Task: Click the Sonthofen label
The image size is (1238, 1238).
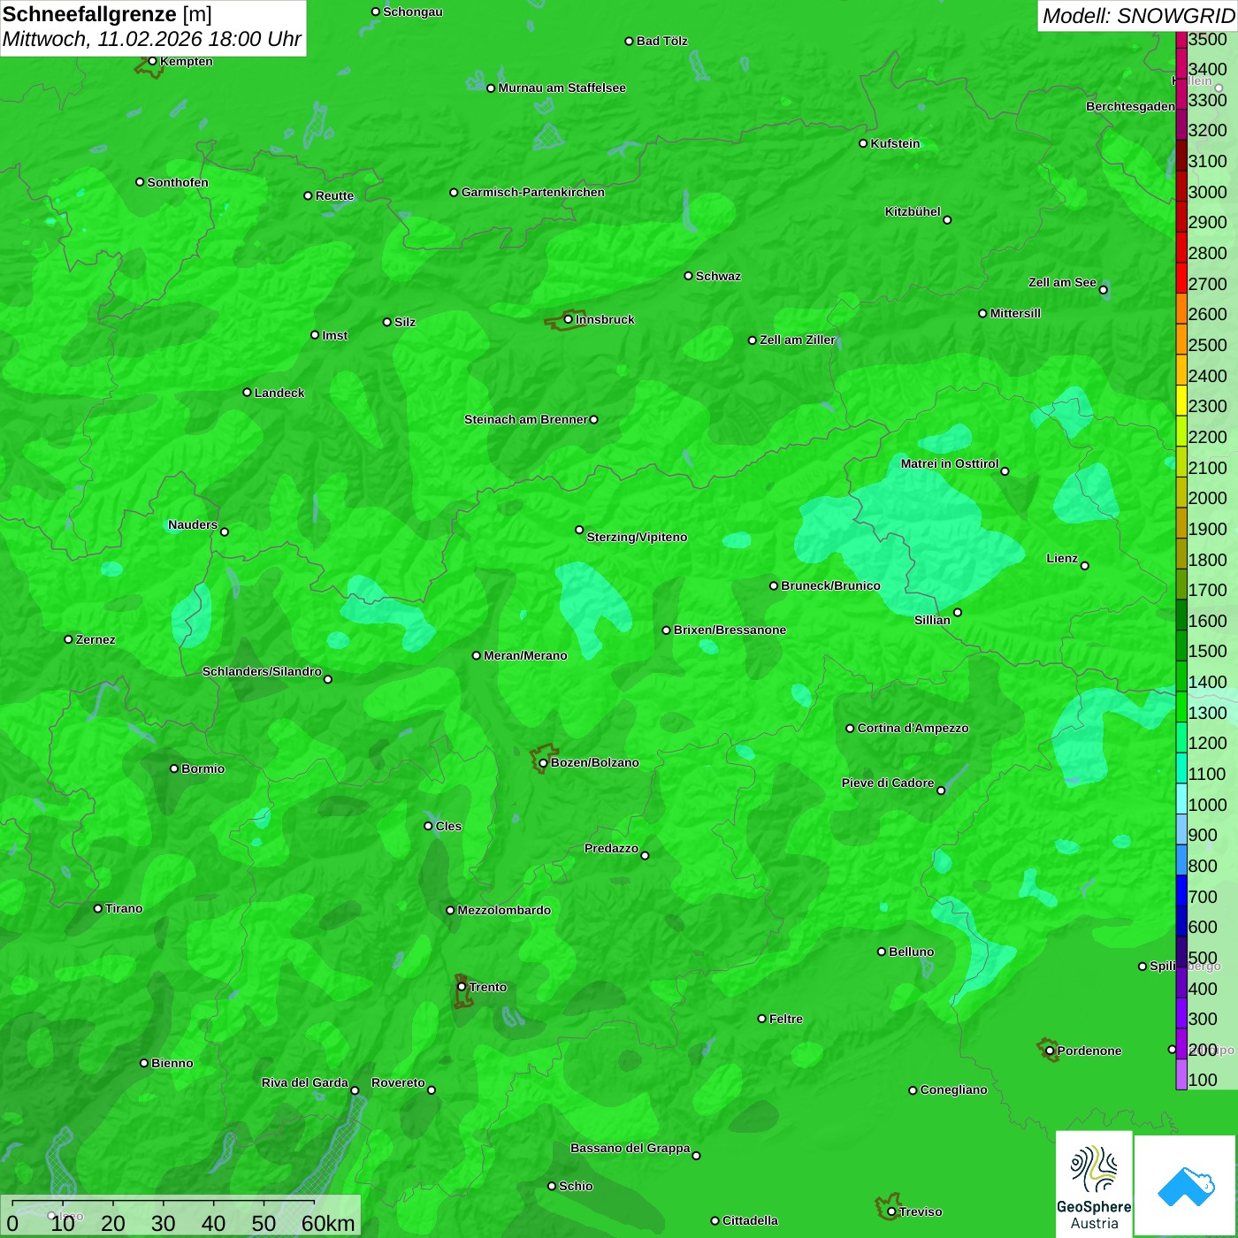Action: pos(178,182)
